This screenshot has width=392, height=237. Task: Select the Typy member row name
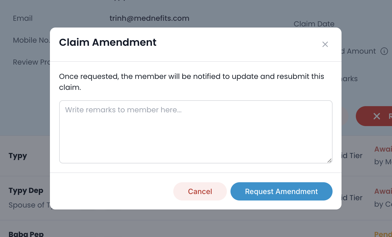coord(18,156)
